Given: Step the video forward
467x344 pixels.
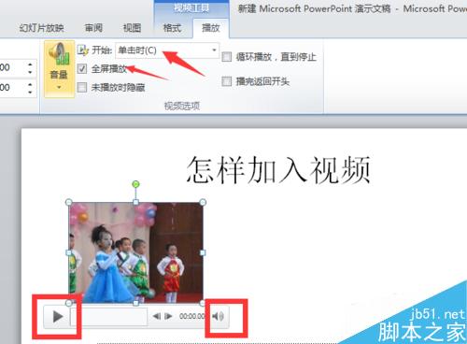Looking at the screenshot, I should click(168, 317).
